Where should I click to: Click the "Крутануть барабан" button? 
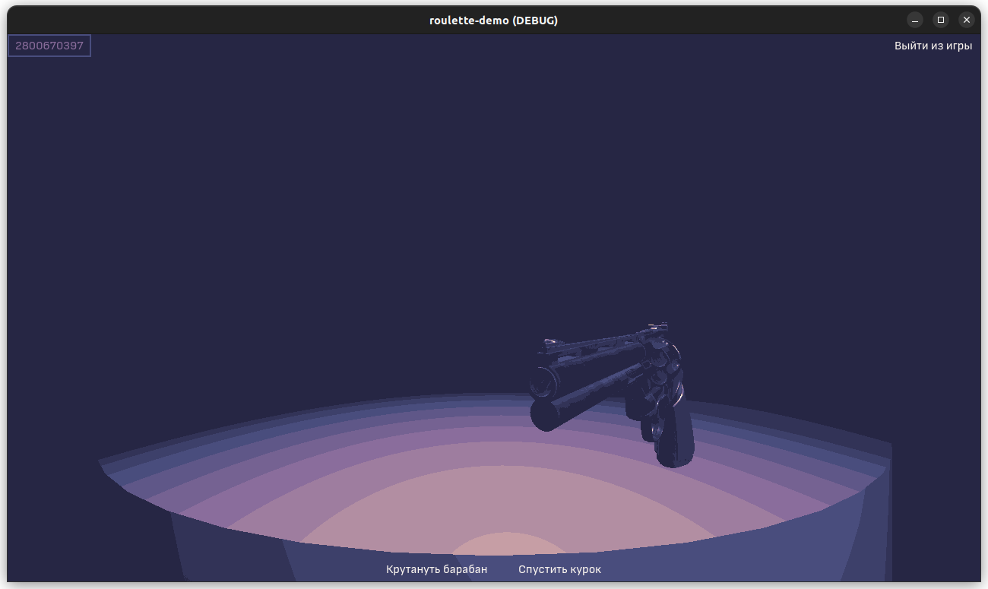(436, 569)
